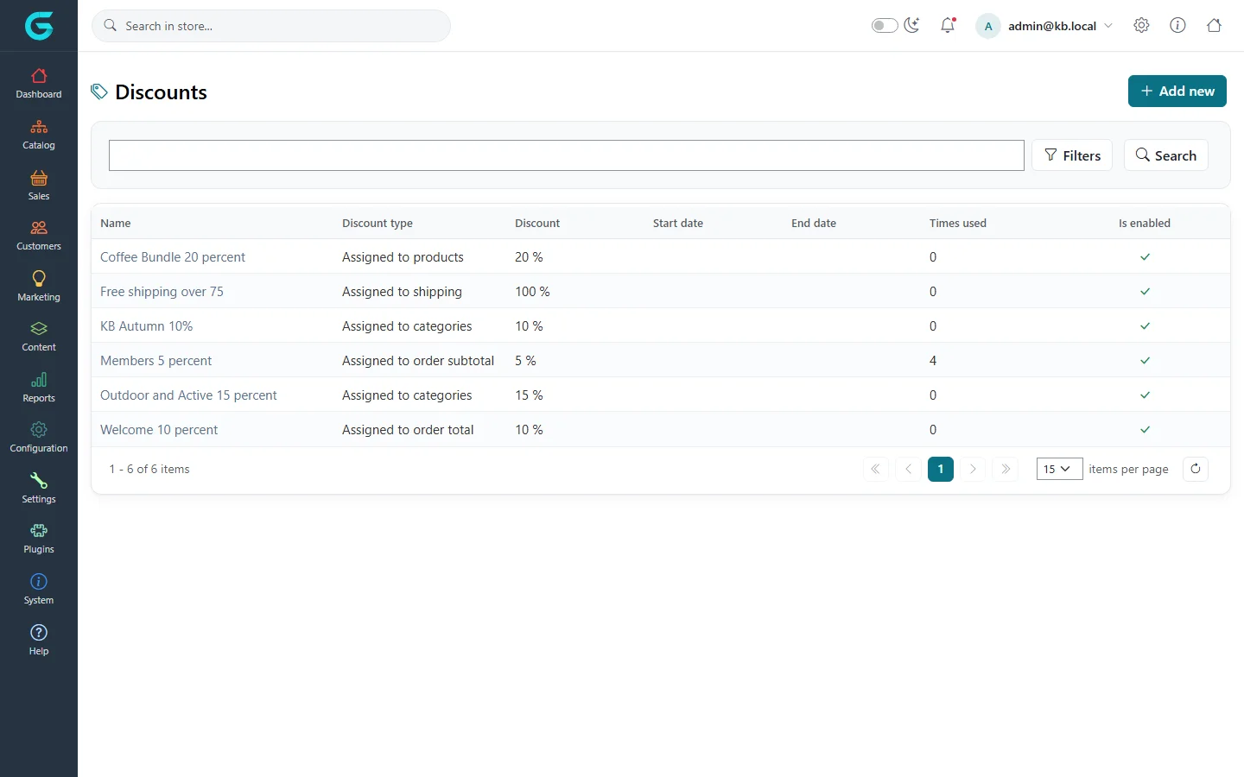Select page 1 in the pager

[941, 469]
